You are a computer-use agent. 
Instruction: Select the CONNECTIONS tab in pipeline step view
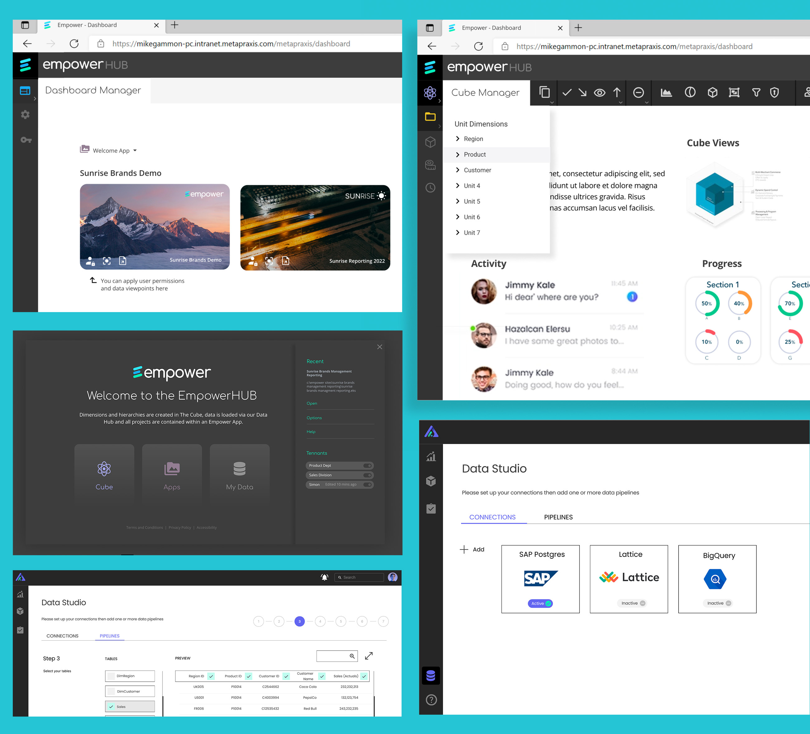(x=62, y=636)
